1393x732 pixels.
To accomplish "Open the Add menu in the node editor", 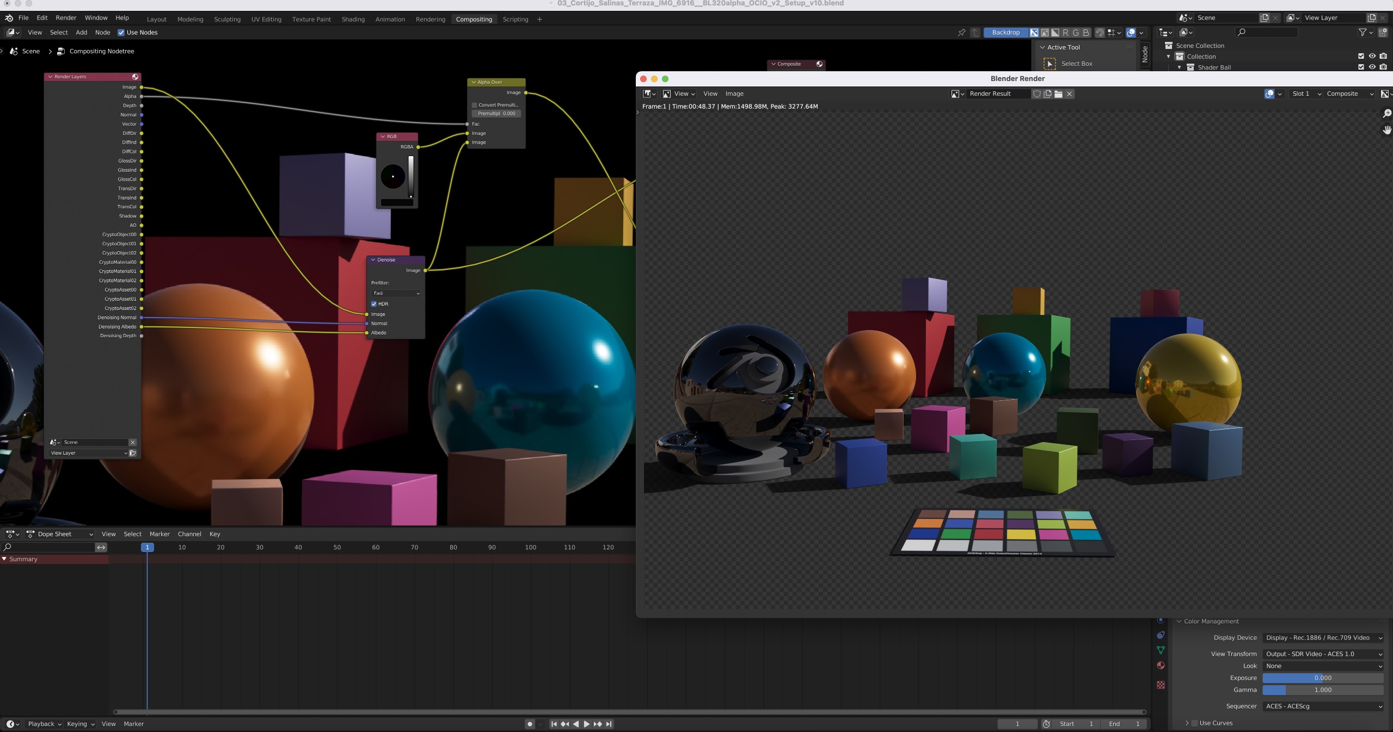I will coord(81,33).
